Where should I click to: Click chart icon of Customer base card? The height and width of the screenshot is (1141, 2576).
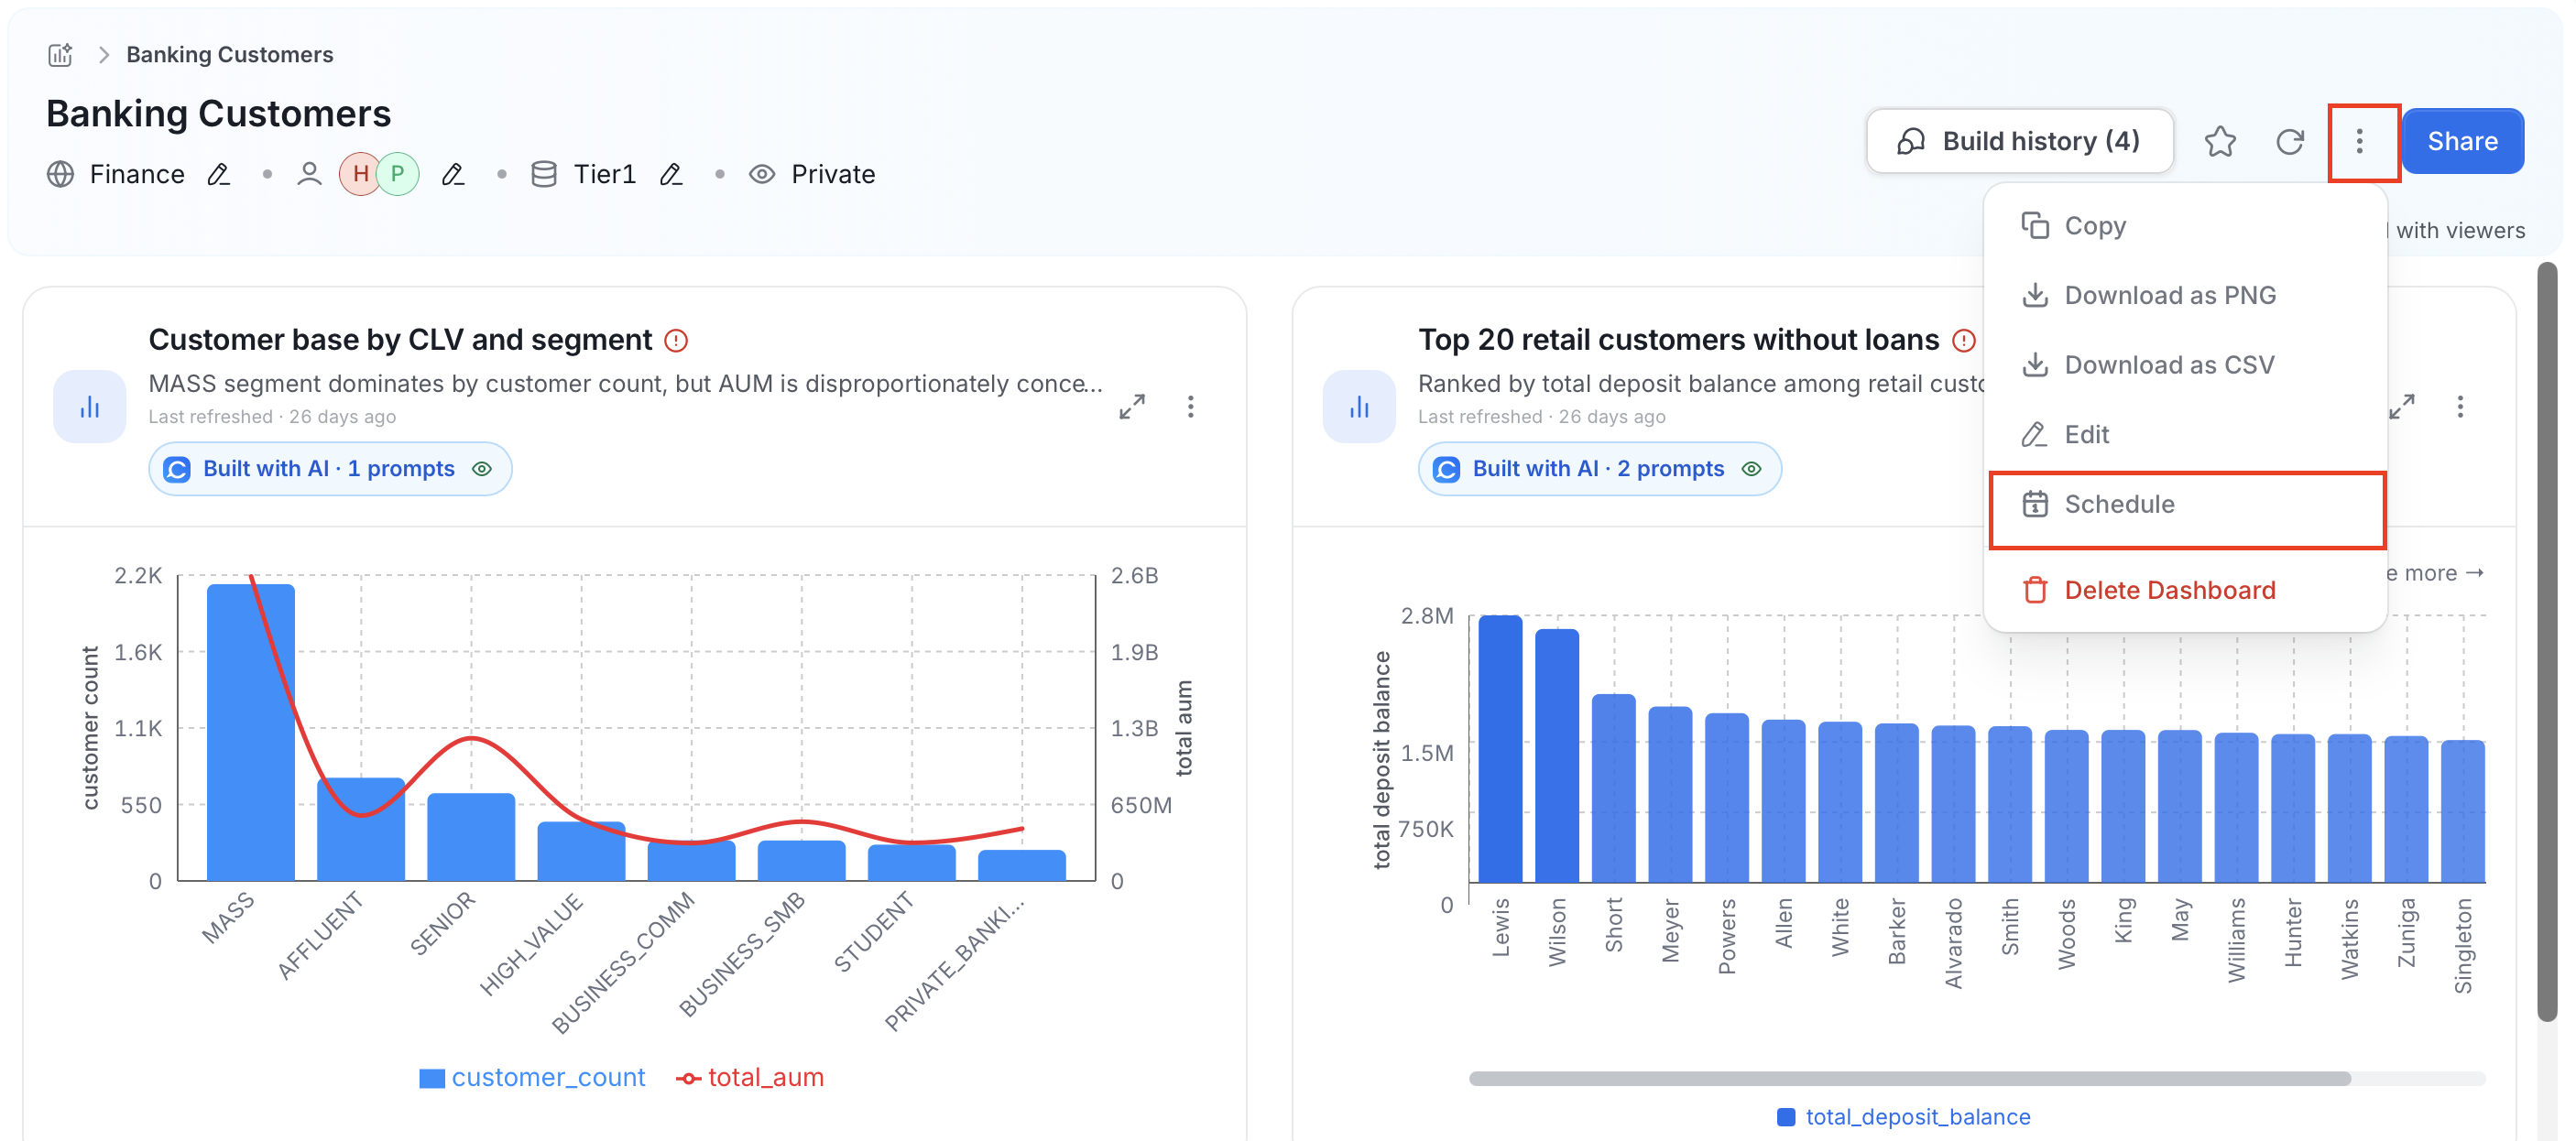point(90,406)
